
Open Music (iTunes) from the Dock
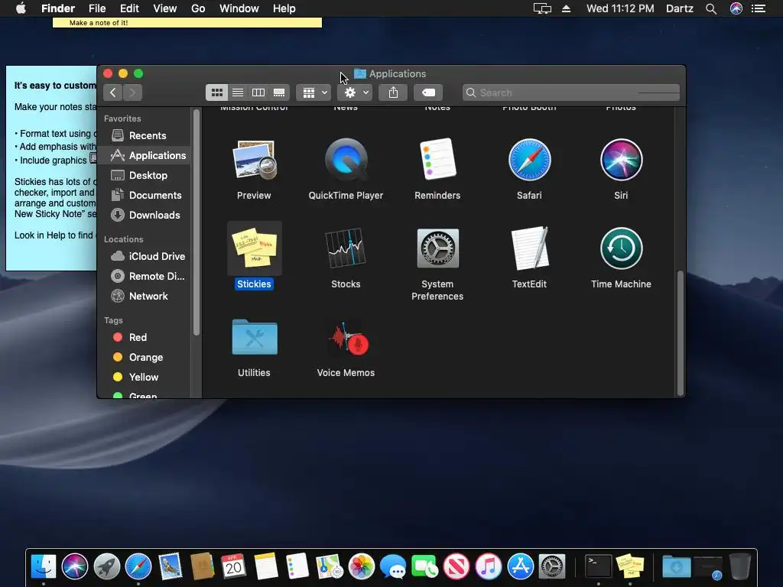pyautogui.click(x=489, y=566)
